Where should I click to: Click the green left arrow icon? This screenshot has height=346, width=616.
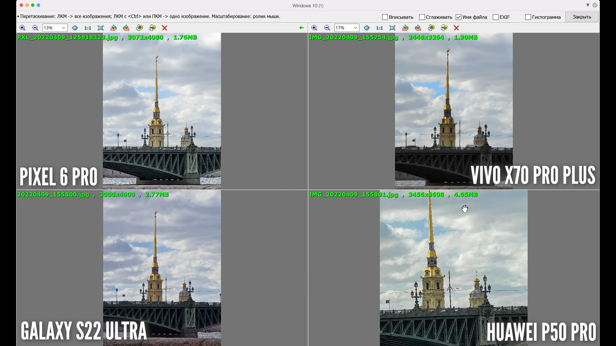pyautogui.click(x=301, y=28)
